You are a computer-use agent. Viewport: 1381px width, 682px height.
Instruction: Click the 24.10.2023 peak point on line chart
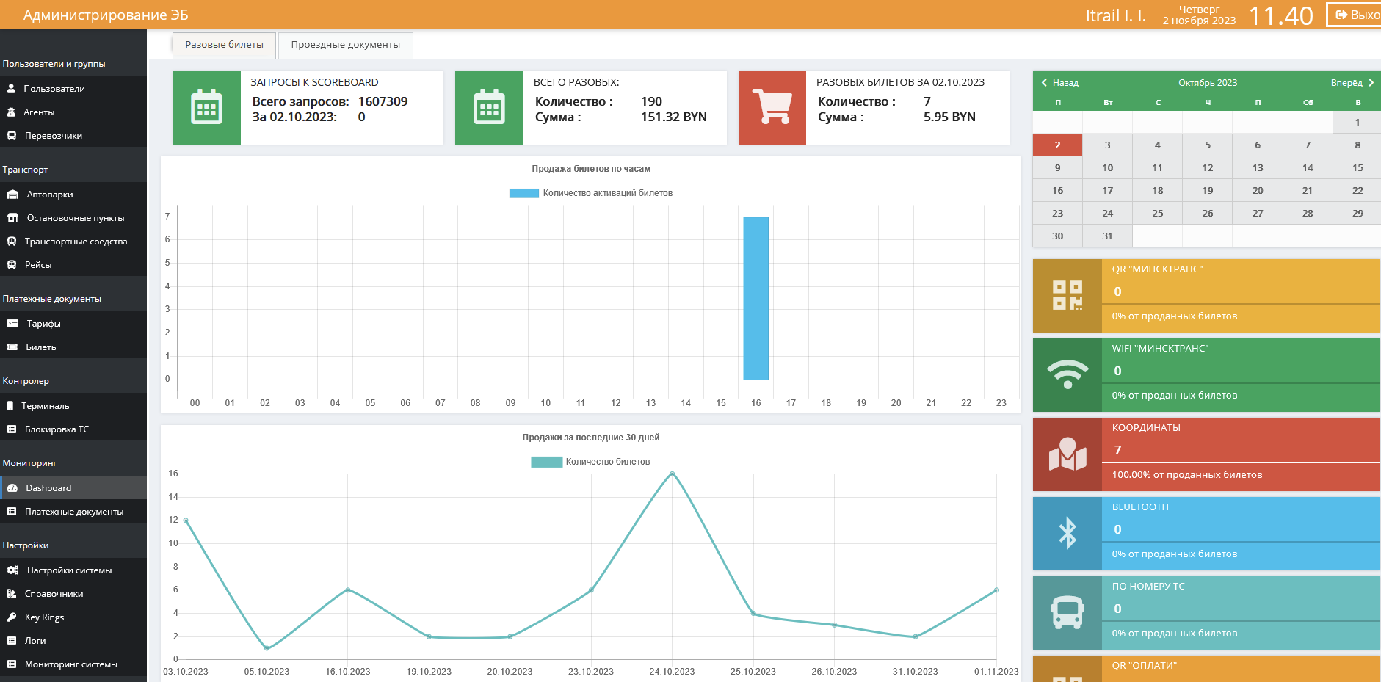coord(672,474)
